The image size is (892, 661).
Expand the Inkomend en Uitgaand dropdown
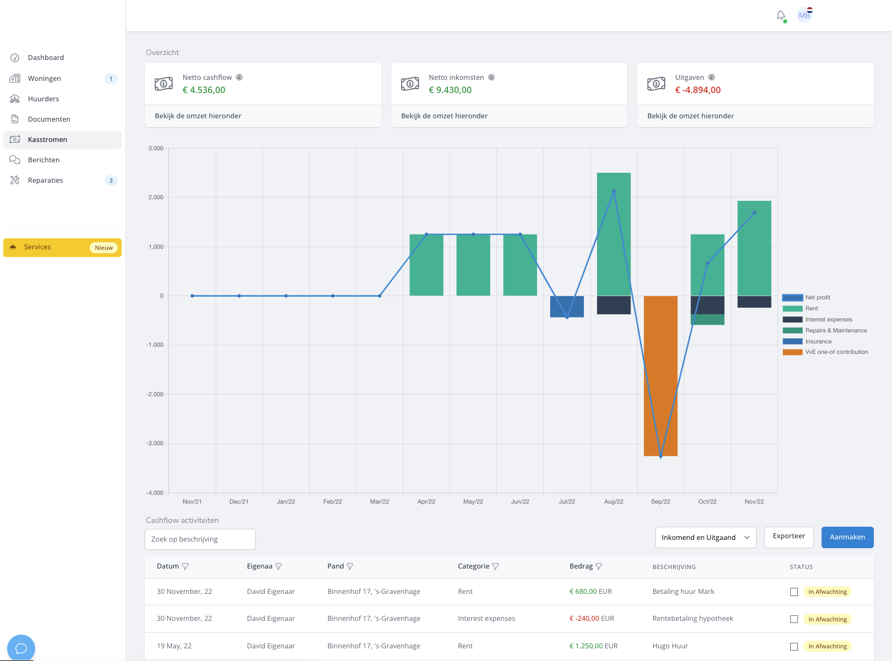click(x=705, y=538)
